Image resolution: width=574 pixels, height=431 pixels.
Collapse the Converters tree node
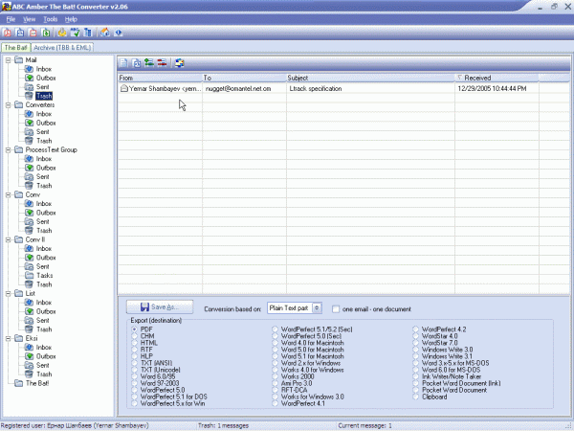(8, 104)
